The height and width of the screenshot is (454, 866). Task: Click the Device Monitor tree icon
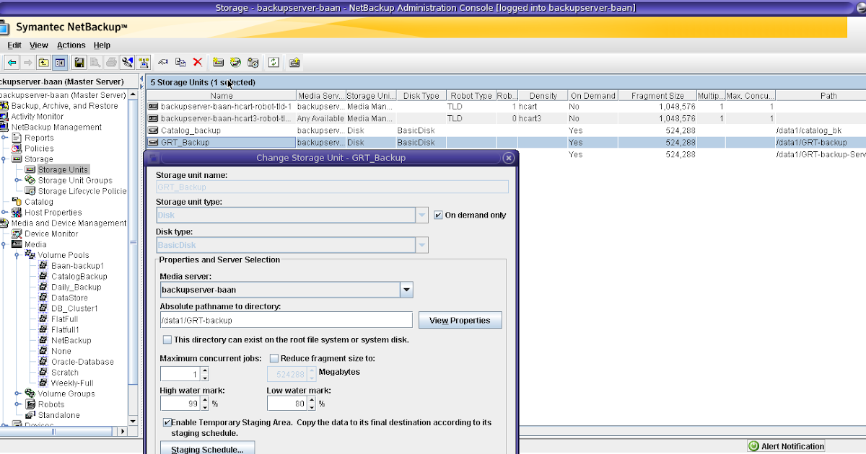(17, 233)
